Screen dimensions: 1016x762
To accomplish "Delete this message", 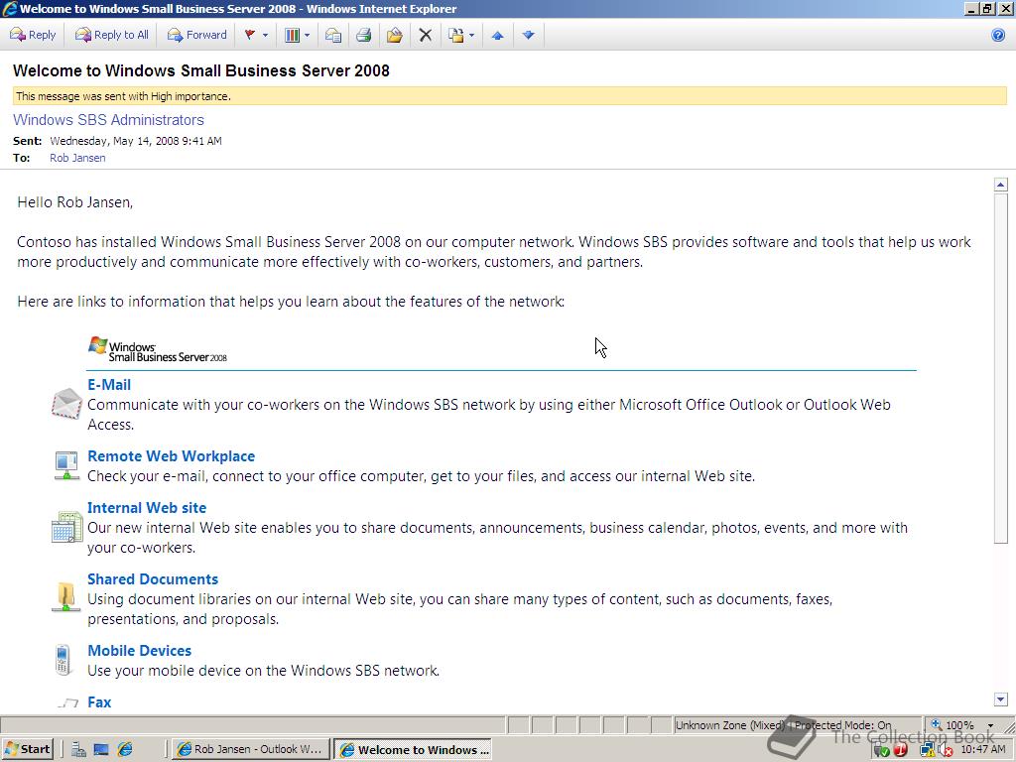I will tap(425, 35).
